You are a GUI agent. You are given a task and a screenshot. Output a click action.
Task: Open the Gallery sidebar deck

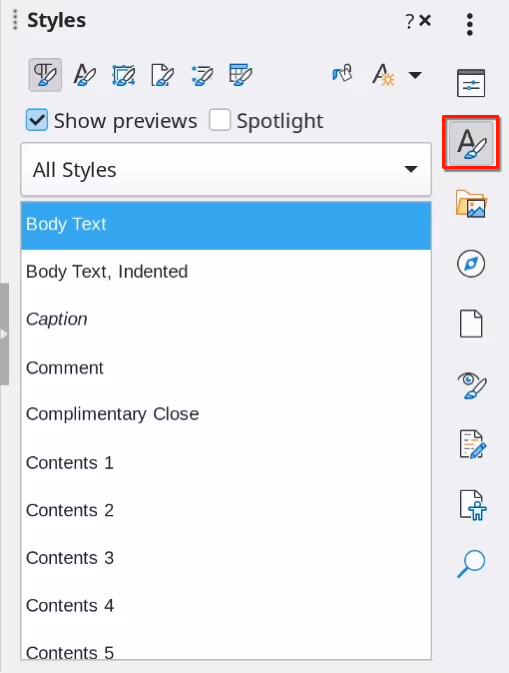[471, 204]
